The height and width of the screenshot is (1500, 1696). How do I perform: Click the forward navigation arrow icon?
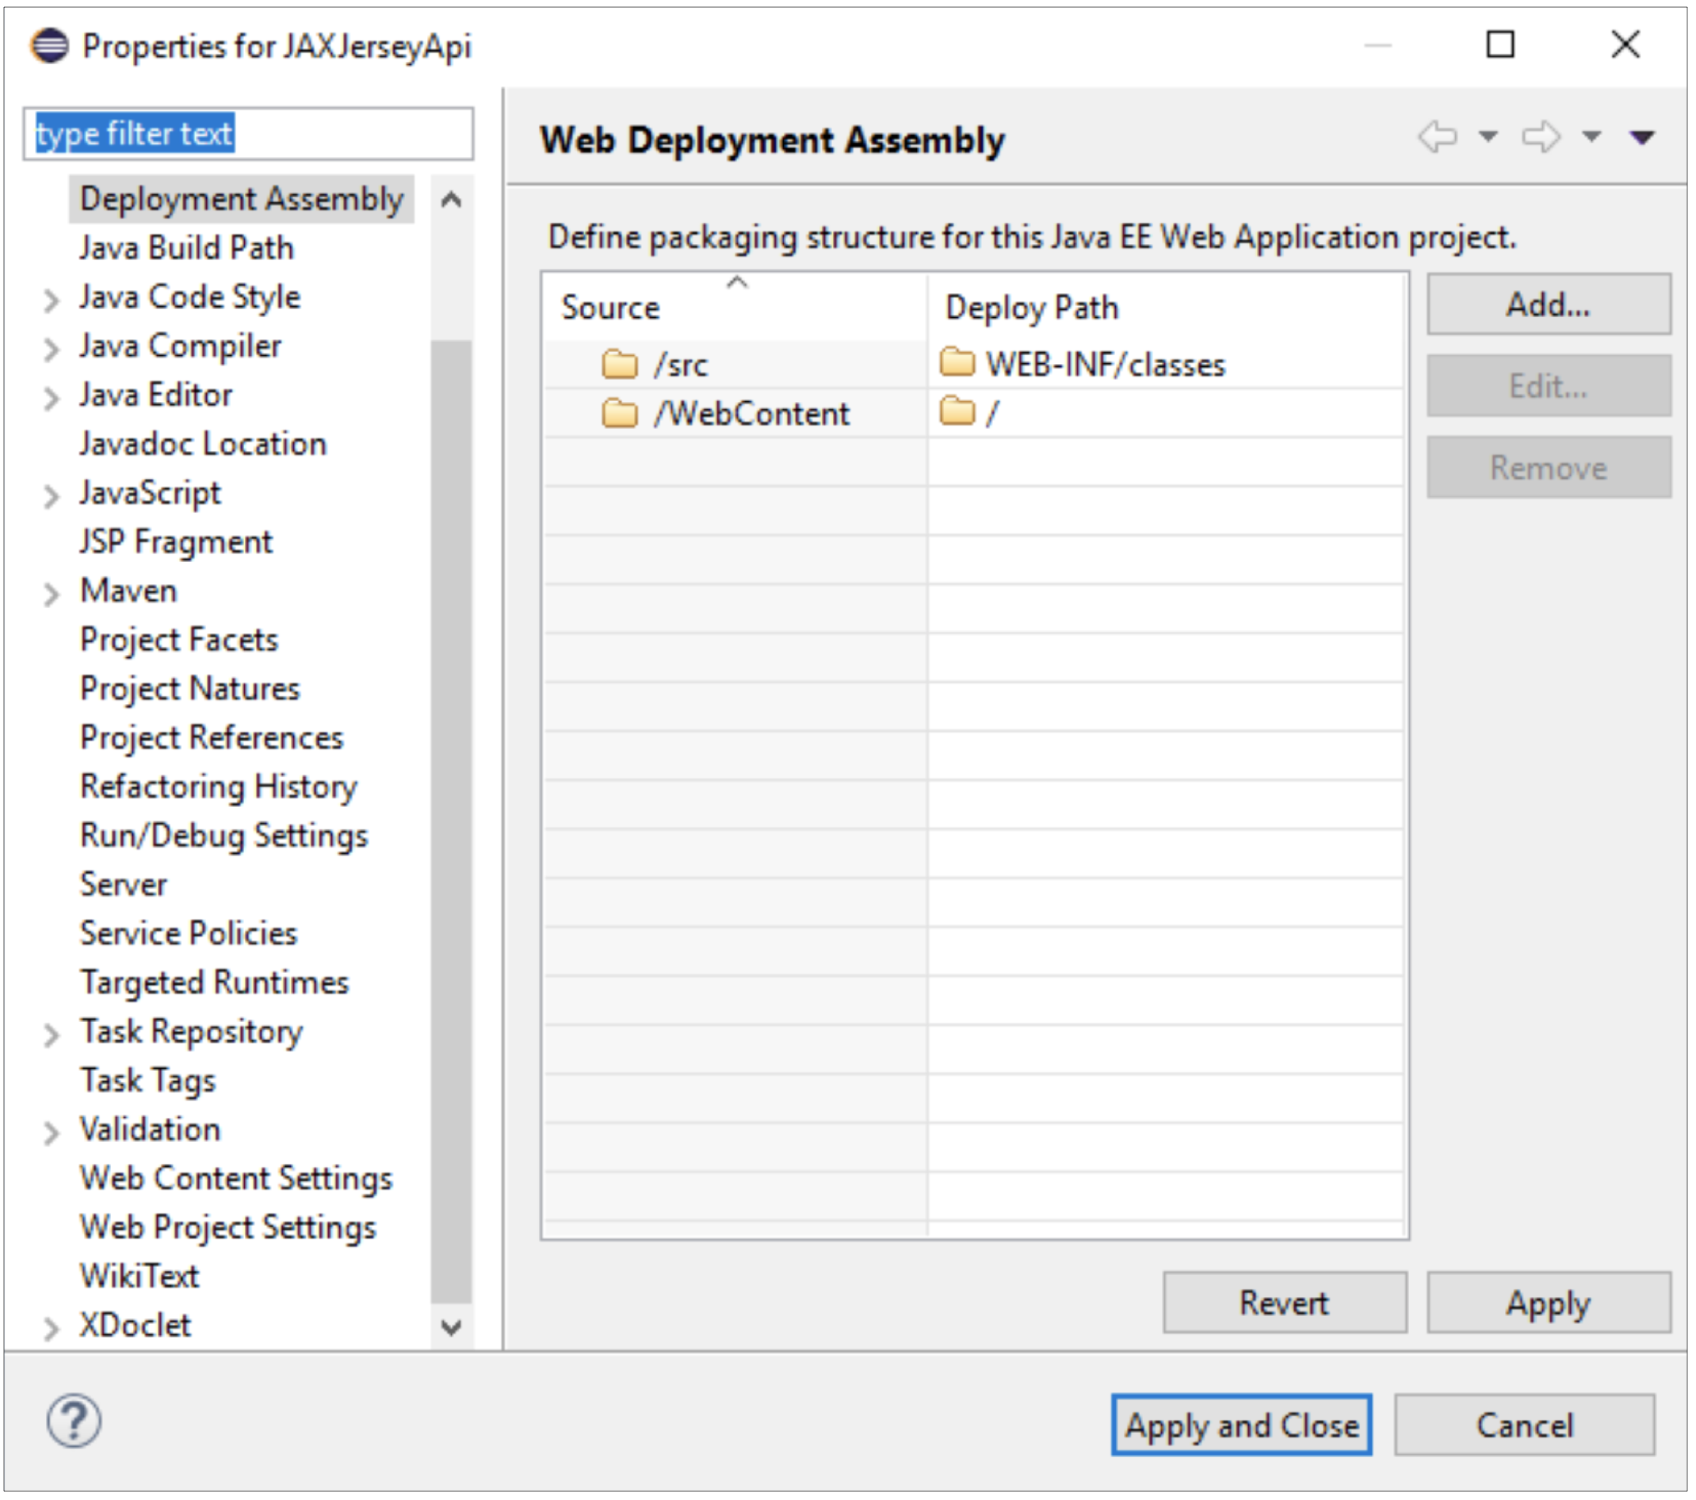1541,136
